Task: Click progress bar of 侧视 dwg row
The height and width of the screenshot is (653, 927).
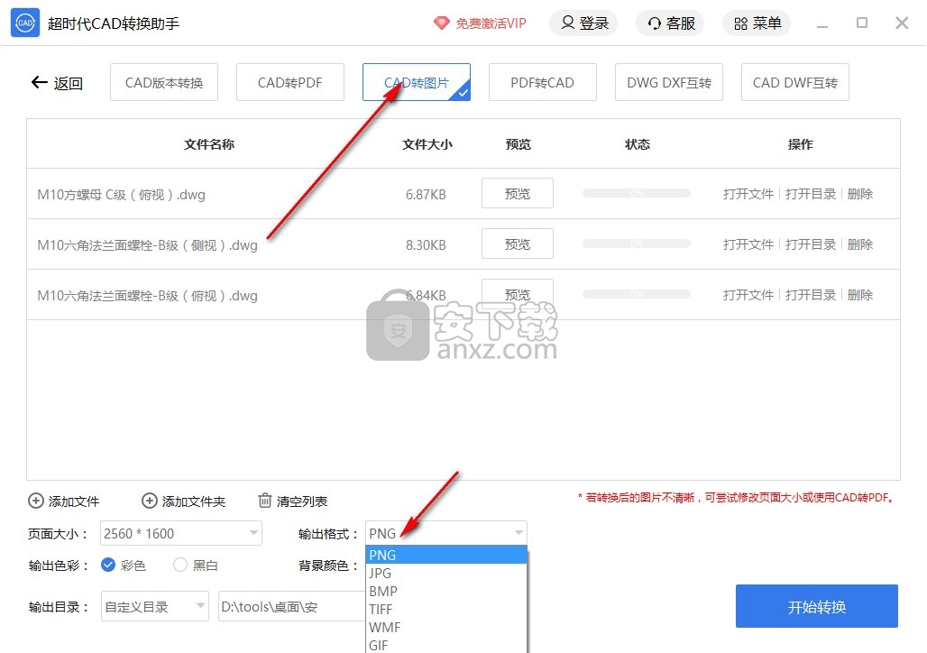Action: pyautogui.click(x=637, y=244)
